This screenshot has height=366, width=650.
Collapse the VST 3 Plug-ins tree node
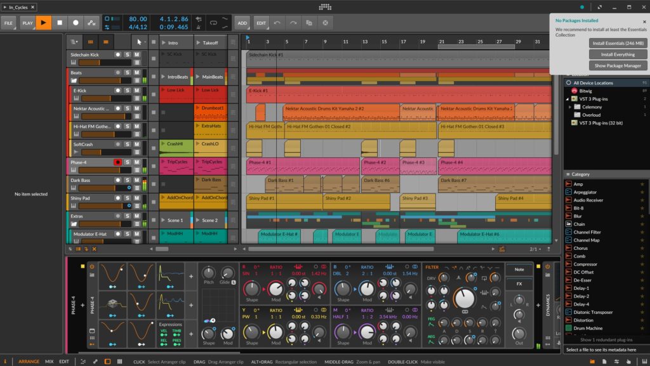[567, 99]
